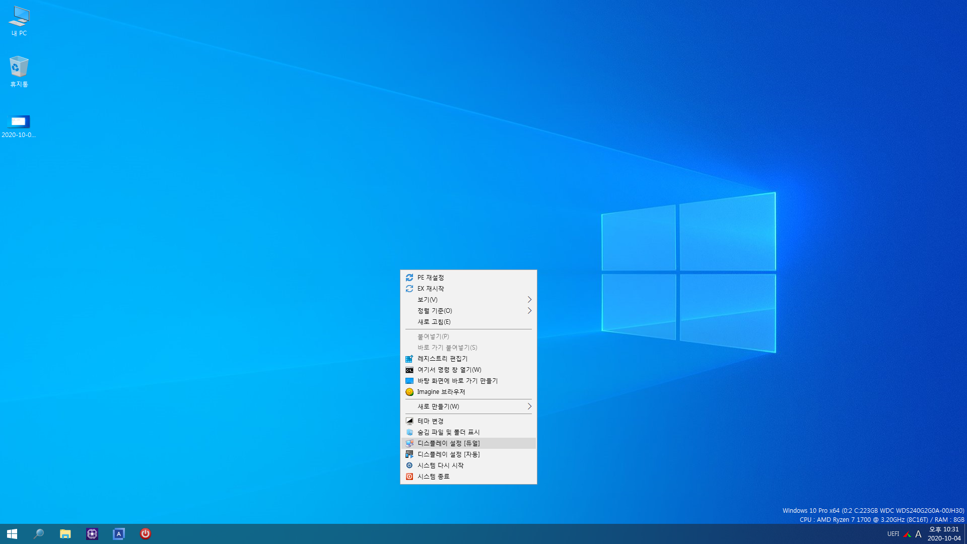Screen dimensions: 967x544
Task: Expand the 새로 만들기(W) submenu arrow
Action: pyautogui.click(x=529, y=406)
